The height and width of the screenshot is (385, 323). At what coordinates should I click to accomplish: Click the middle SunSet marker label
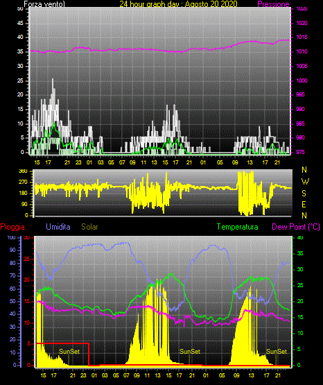pos(190,352)
